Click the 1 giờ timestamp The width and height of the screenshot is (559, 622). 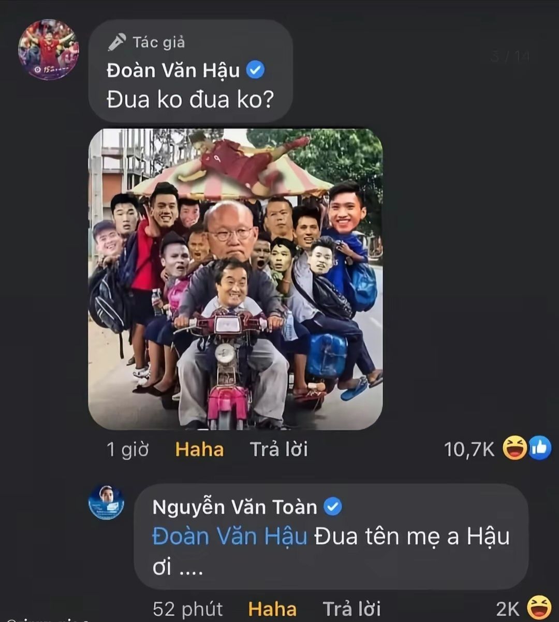click(x=127, y=449)
